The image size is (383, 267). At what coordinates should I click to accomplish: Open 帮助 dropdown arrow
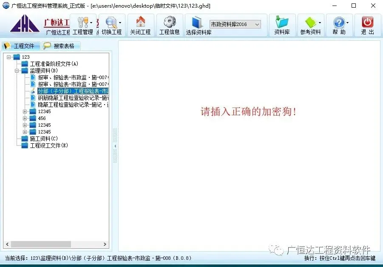(348, 23)
